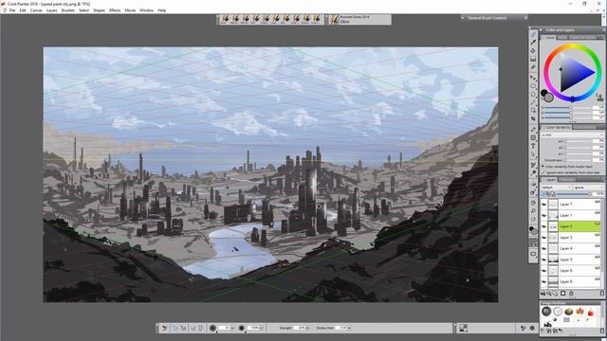Hide Layer 4 using its eye icon

coord(543,248)
